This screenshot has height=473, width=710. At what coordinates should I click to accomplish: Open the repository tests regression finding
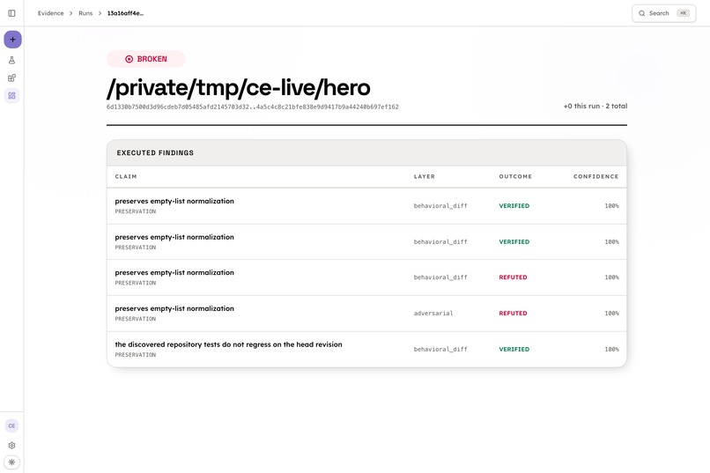click(x=366, y=349)
